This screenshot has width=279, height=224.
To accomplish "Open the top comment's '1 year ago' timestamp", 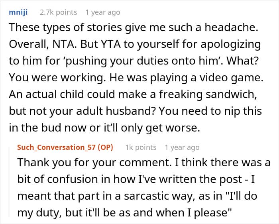I will 103,12.
